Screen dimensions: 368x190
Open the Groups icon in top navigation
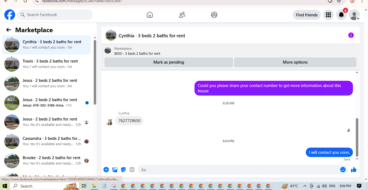[214, 15]
